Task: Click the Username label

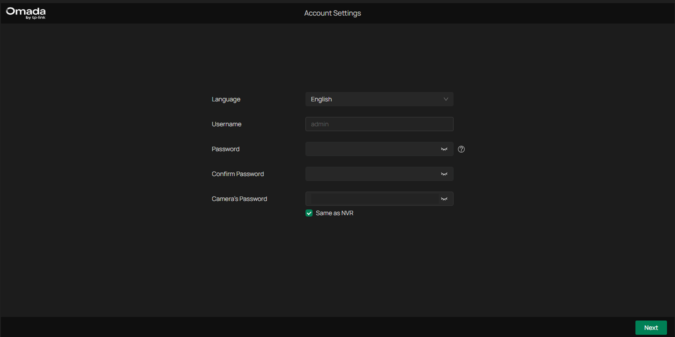Action: pos(227,124)
